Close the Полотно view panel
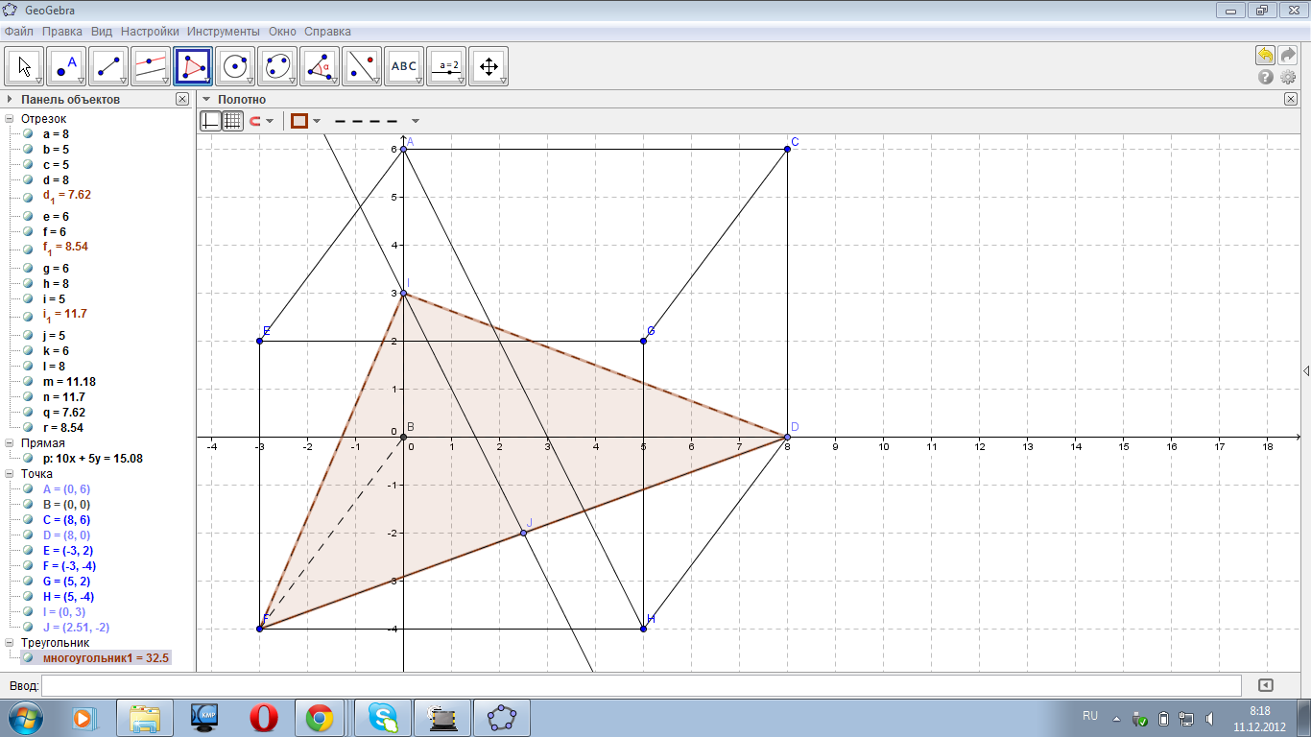 pos(1291,99)
